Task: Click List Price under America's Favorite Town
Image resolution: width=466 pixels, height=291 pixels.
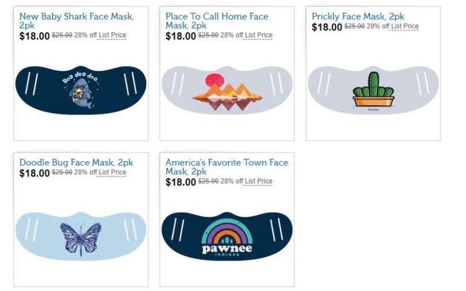Action: point(258,182)
